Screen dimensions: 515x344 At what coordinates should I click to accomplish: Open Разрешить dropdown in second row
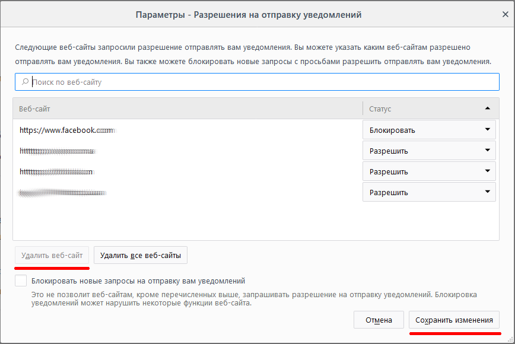tap(429, 151)
